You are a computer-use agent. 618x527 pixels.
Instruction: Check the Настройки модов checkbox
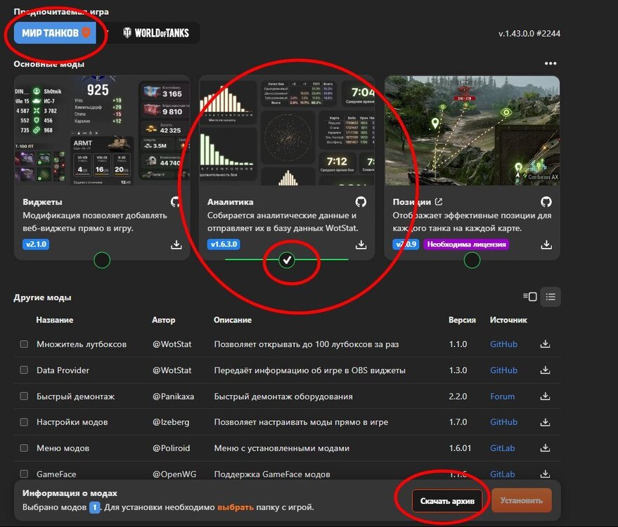point(24,422)
